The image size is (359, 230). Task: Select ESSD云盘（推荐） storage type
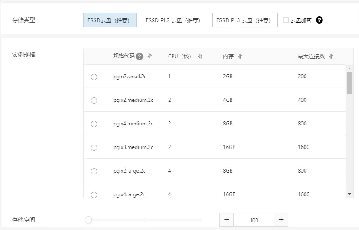110,20
